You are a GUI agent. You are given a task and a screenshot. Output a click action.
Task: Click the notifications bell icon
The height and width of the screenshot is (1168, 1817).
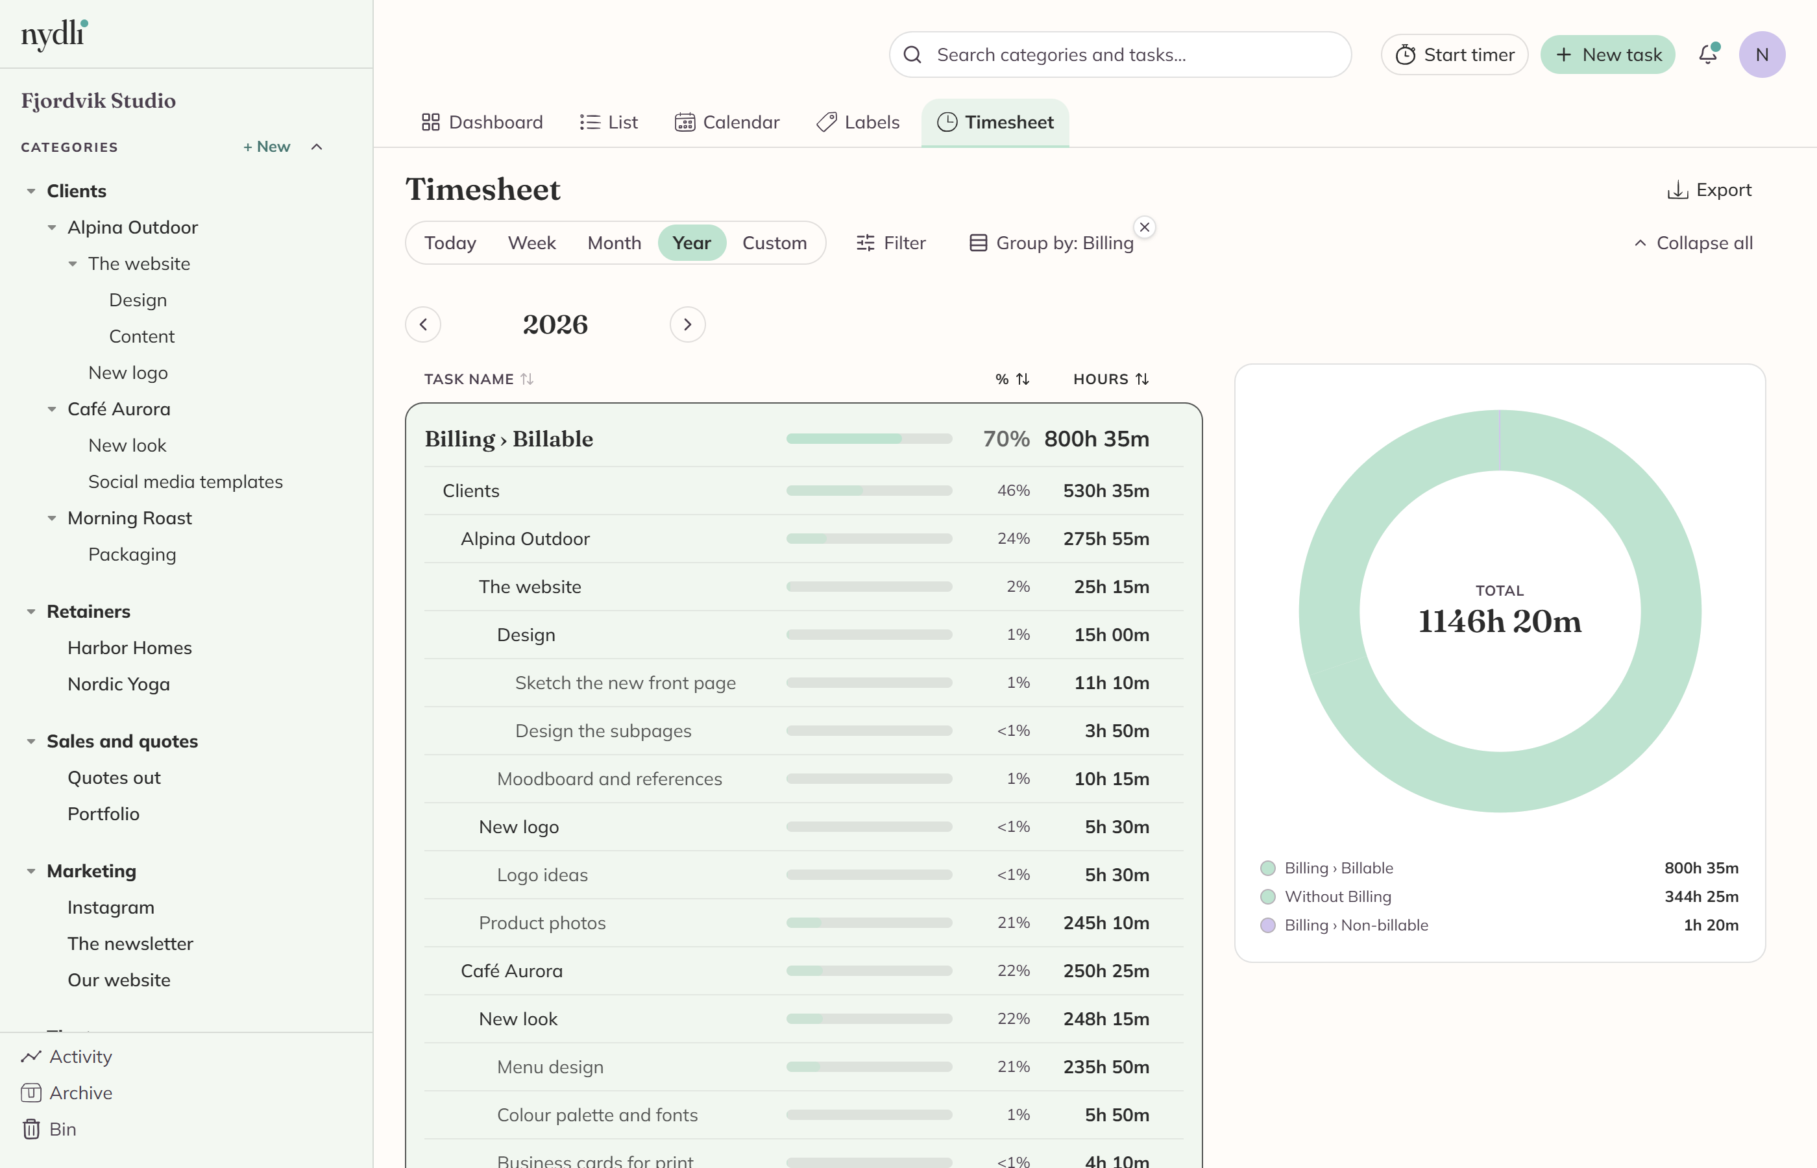1708,55
